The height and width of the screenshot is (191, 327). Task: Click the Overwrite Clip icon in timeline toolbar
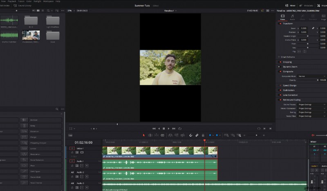[177, 135]
